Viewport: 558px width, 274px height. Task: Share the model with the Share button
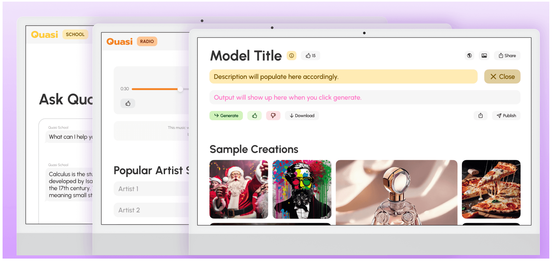[507, 56]
